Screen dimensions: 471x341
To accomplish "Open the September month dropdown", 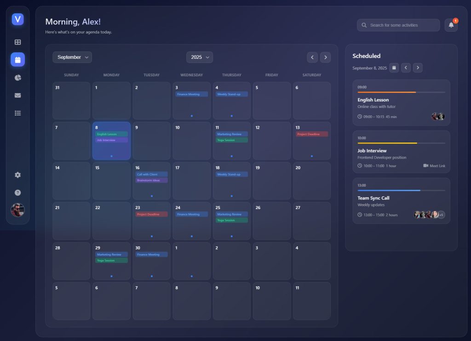I will [72, 57].
